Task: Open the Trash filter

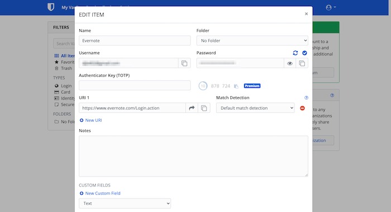Action: (x=63, y=68)
